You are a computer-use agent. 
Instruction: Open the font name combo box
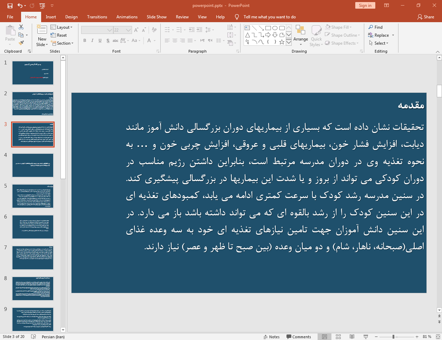coord(97,30)
